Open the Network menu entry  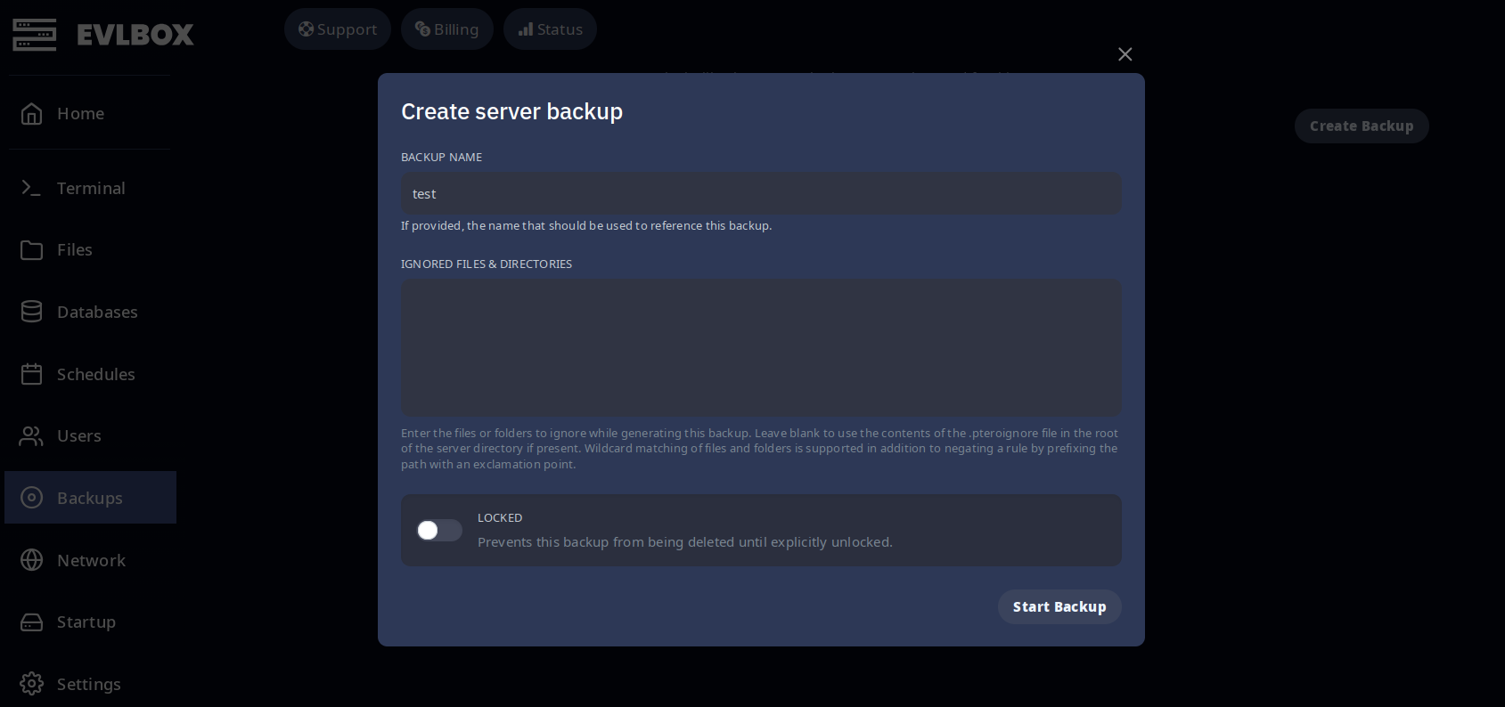pyautogui.click(x=91, y=560)
